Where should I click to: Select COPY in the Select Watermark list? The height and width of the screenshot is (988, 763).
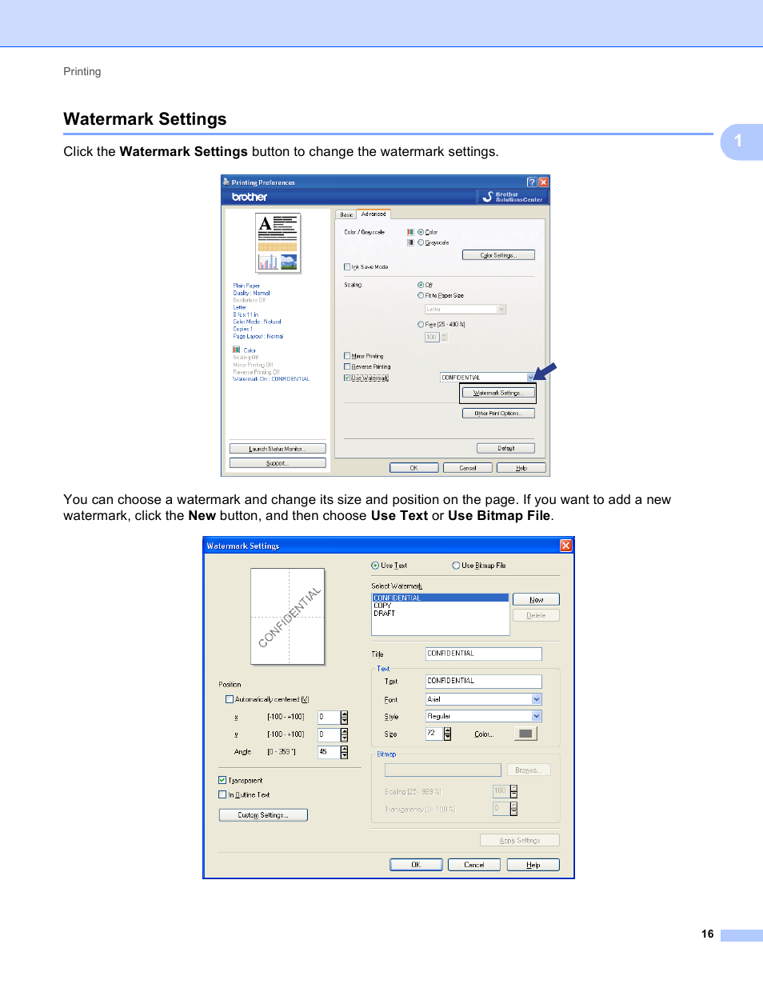pos(441,606)
